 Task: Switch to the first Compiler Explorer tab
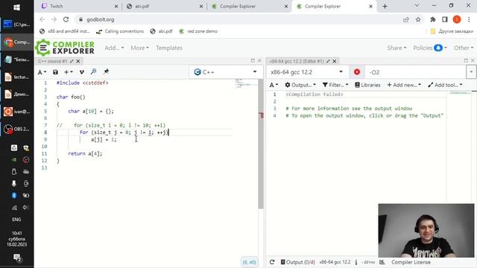[249, 6]
